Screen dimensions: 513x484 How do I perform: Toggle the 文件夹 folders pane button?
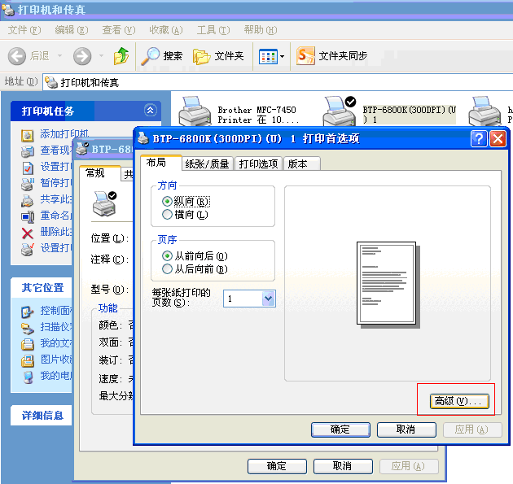click(x=218, y=56)
